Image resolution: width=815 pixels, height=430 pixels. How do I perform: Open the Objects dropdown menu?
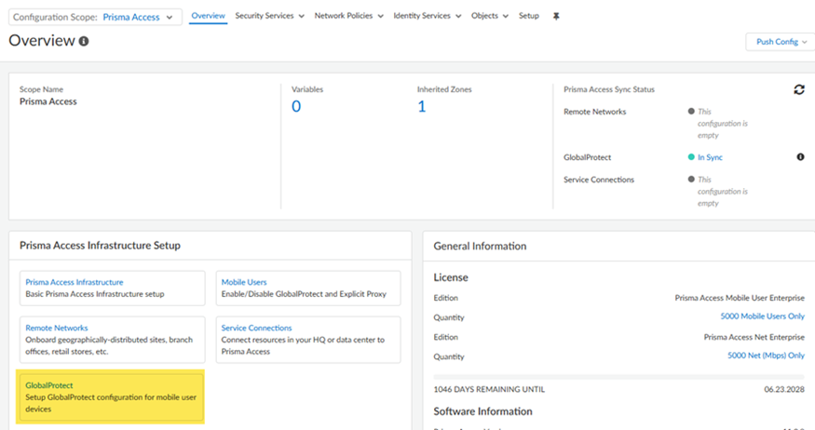489,16
